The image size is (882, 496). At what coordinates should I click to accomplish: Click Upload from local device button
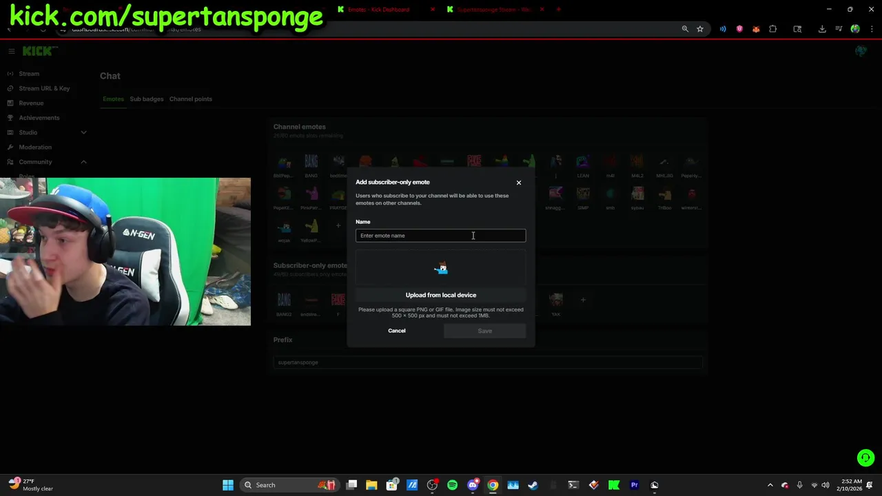(x=441, y=295)
